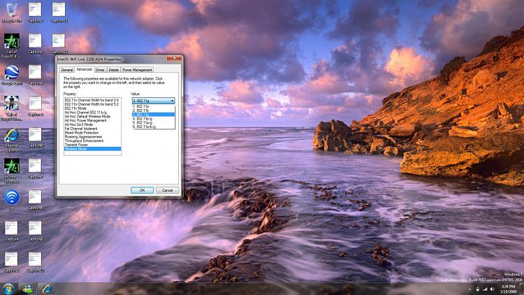Select the Capture8 file on desktop
This screenshot has width=524, height=295.
pyautogui.click(x=35, y=200)
